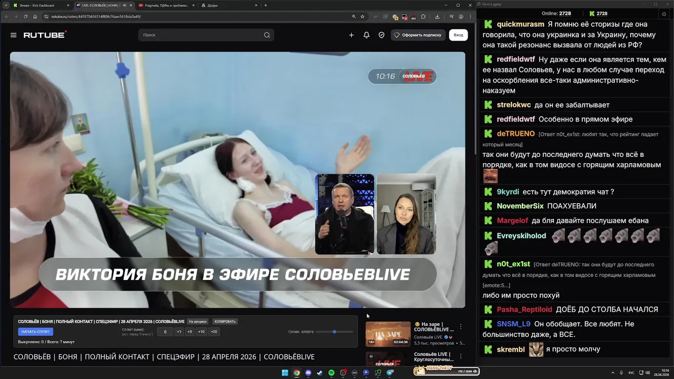Reload the browser page

25,16
